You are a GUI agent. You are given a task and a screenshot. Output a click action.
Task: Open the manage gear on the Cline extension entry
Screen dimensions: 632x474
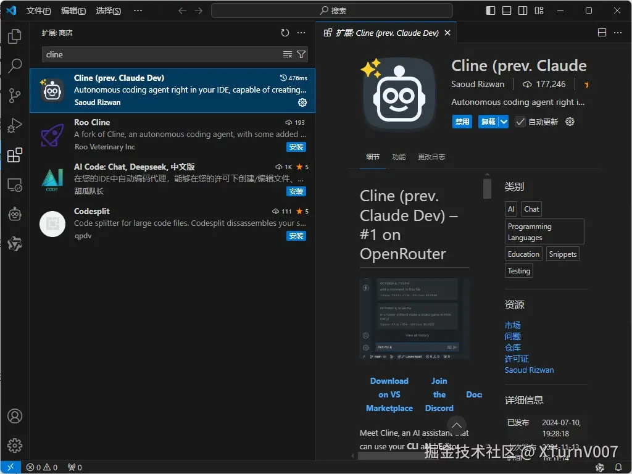[302, 103]
